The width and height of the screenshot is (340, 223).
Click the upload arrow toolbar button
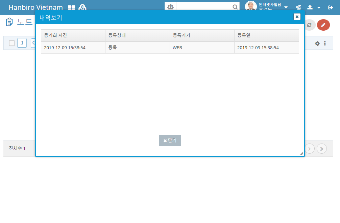point(22,43)
